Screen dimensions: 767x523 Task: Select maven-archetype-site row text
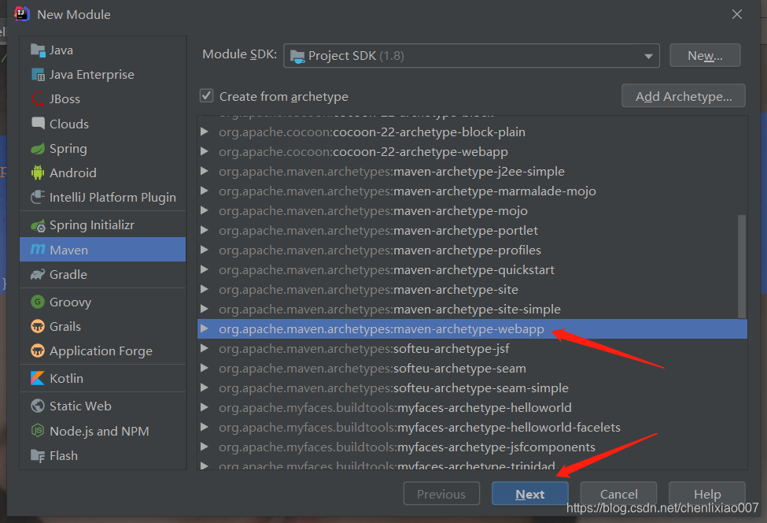pos(368,289)
